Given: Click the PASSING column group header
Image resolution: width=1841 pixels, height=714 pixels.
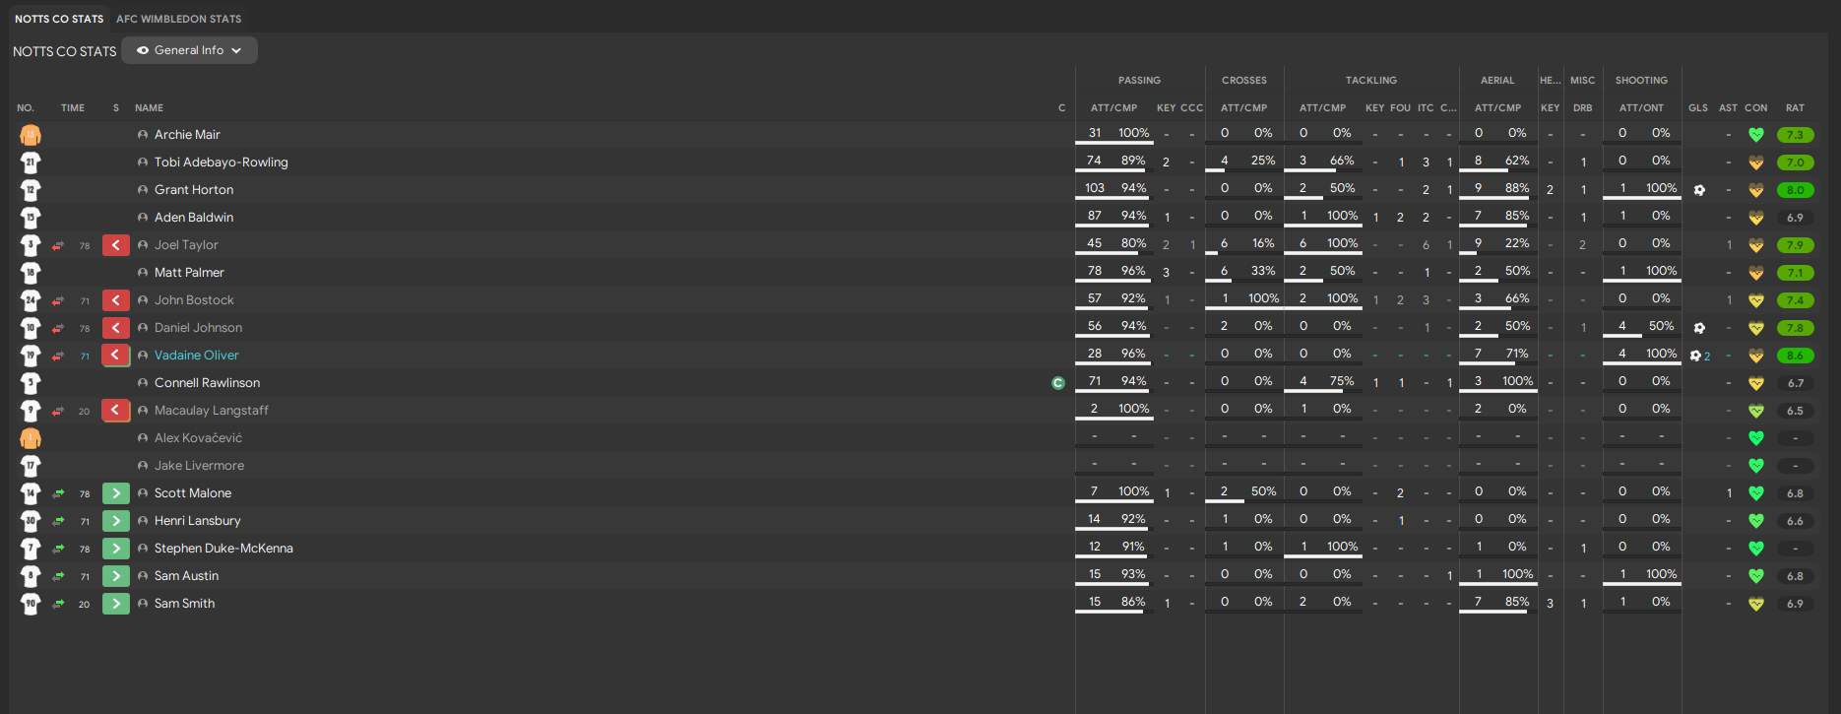Looking at the screenshot, I should 1139,81.
